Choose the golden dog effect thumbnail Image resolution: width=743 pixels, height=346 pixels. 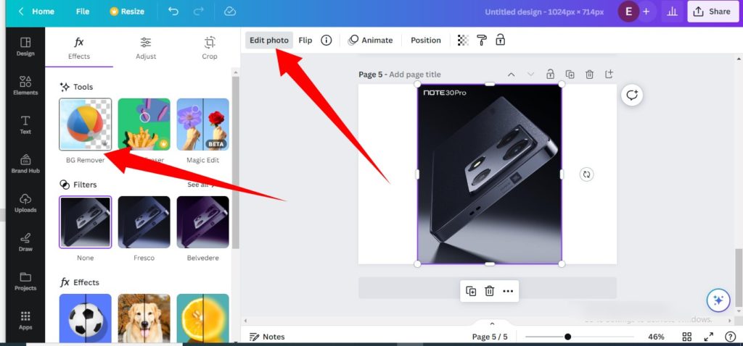[x=144, y=318]
